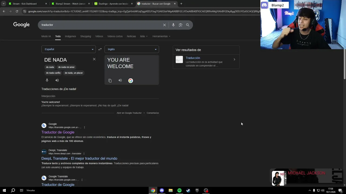This screenshot has height=194, width=346.
Task: Open File Explorer from taskbar
Action: [171, 190]
